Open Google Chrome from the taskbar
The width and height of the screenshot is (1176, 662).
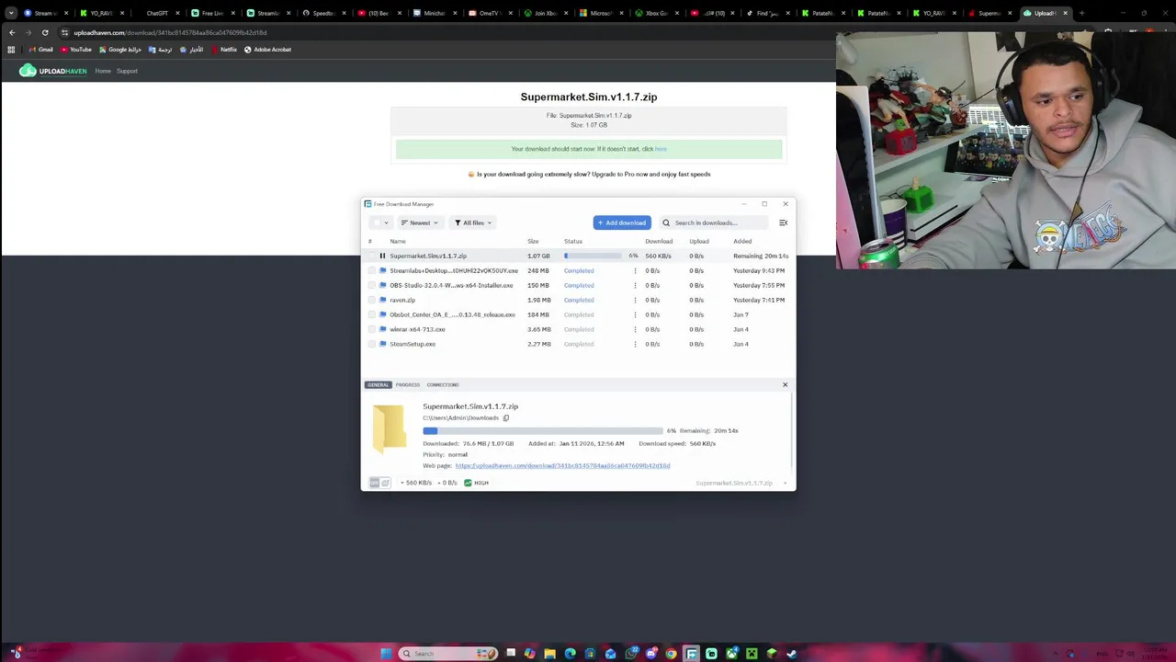671,654
